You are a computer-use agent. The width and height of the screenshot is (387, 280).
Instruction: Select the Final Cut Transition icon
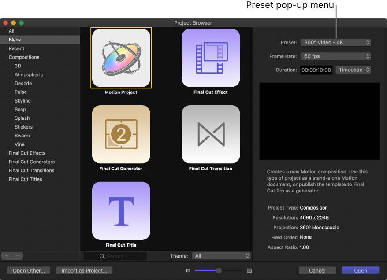tap(211, 134)
